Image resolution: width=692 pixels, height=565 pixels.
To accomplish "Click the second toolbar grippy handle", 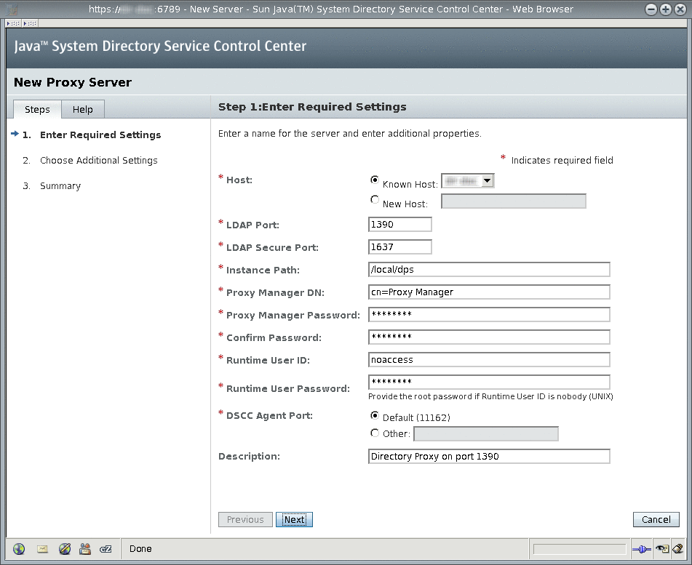I will (30, 23).
